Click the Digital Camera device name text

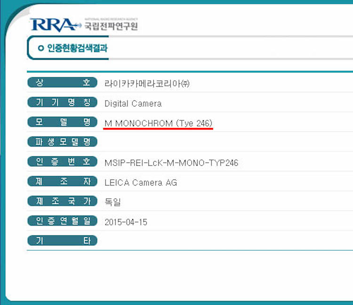133,104
